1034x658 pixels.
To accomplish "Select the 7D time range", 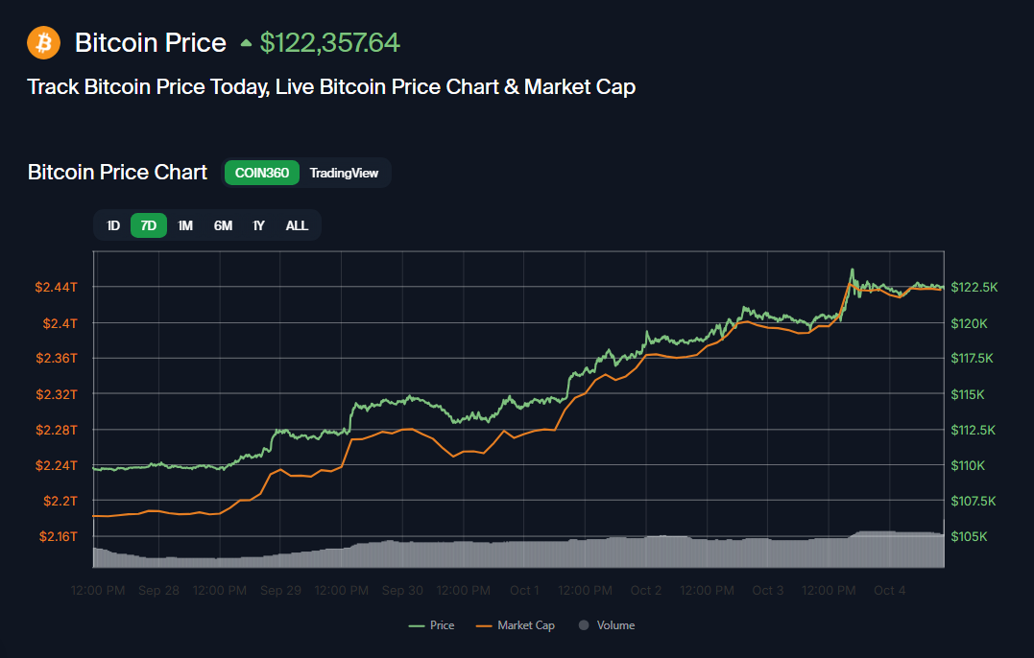I will pos(149,225).
